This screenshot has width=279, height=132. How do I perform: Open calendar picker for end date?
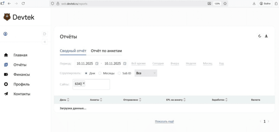125,64
